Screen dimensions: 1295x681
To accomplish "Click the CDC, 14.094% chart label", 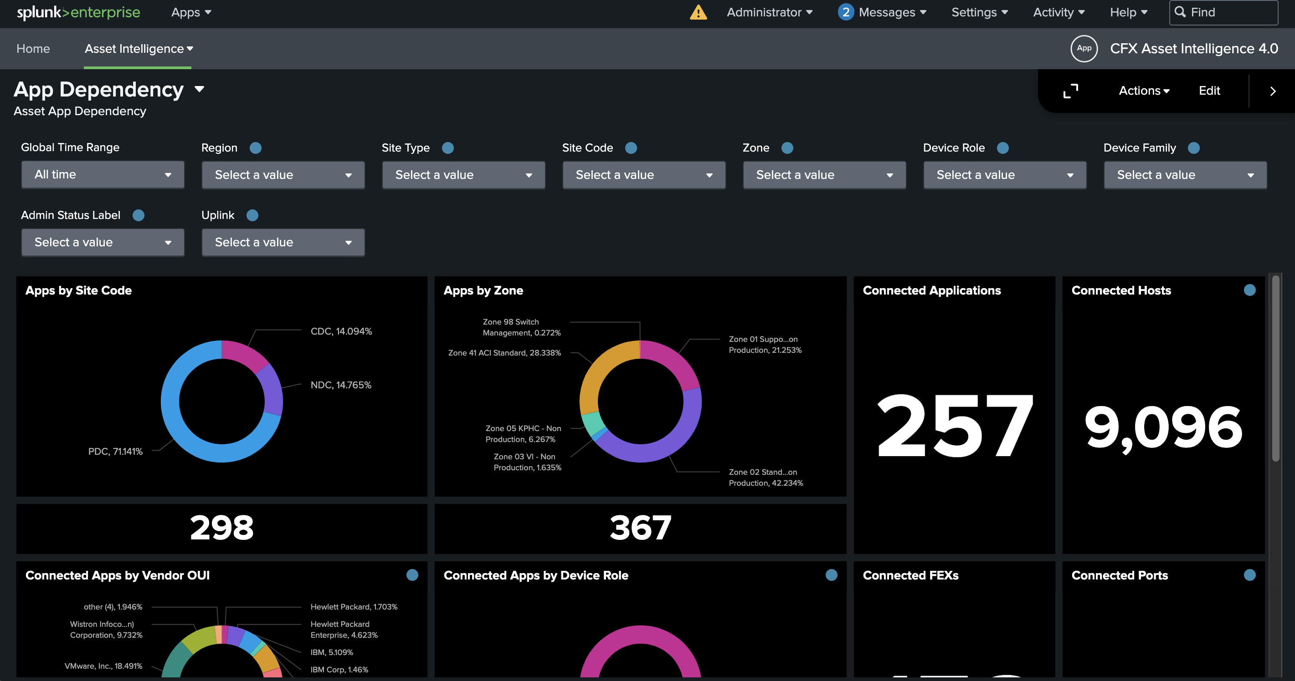I will click(341, 331).
